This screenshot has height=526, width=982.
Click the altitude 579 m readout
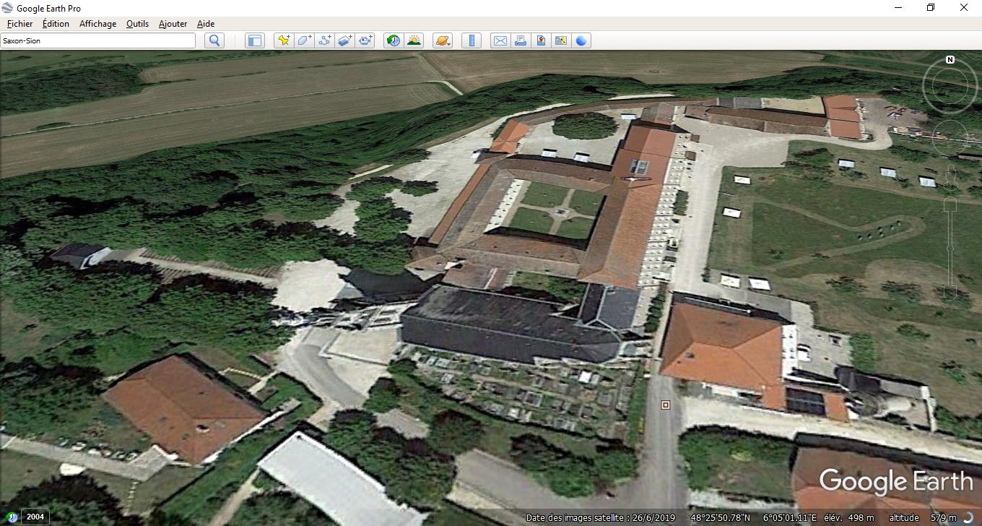922,517
